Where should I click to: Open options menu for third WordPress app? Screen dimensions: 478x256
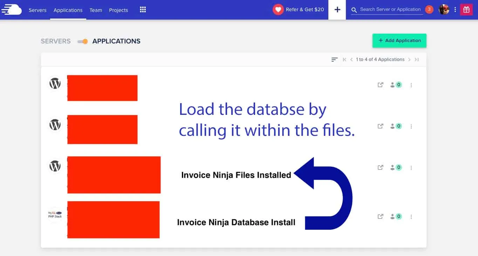tap(411, 168)
